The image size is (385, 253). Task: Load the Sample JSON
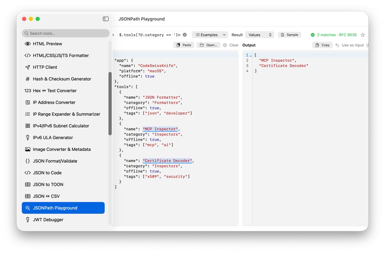[290, 35]
